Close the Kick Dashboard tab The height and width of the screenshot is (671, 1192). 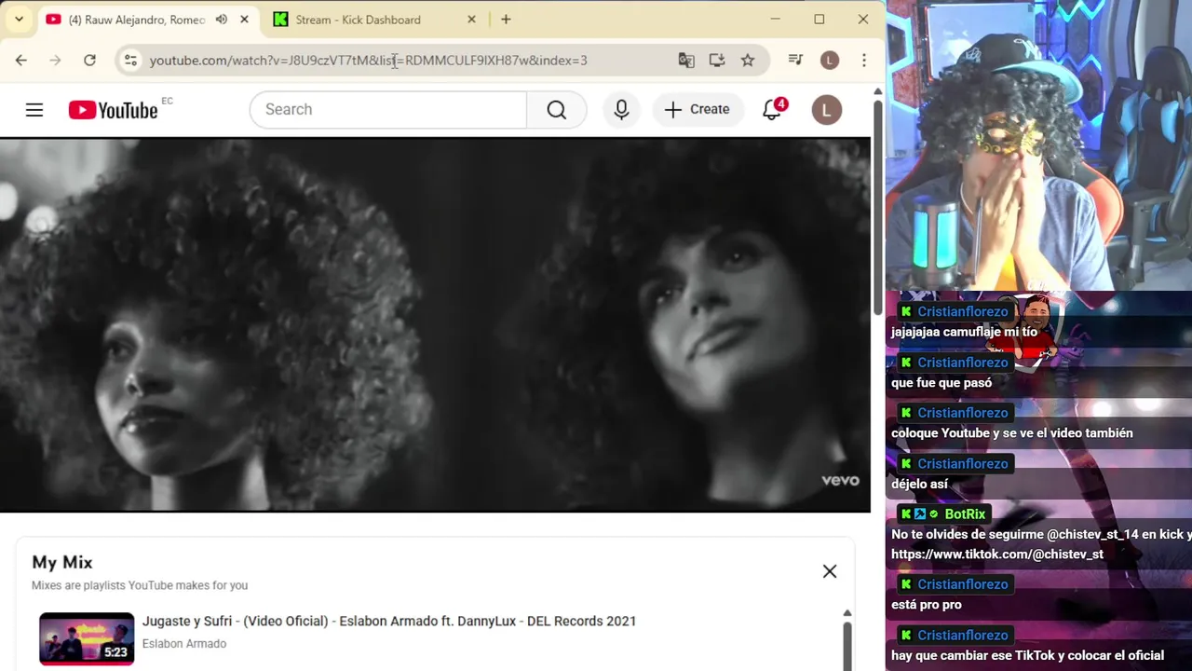pos(471,20)
